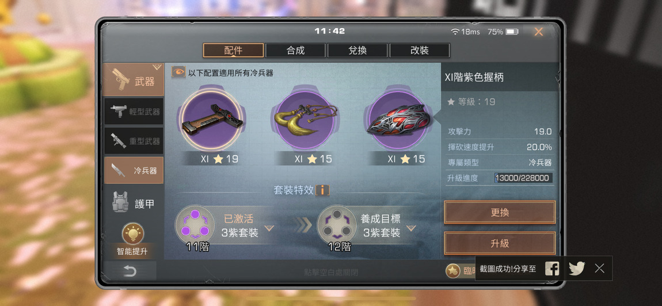Viewport: 662px width, 306px height.
Task: Select the hammer grip accessory icon
Action: 211,120
